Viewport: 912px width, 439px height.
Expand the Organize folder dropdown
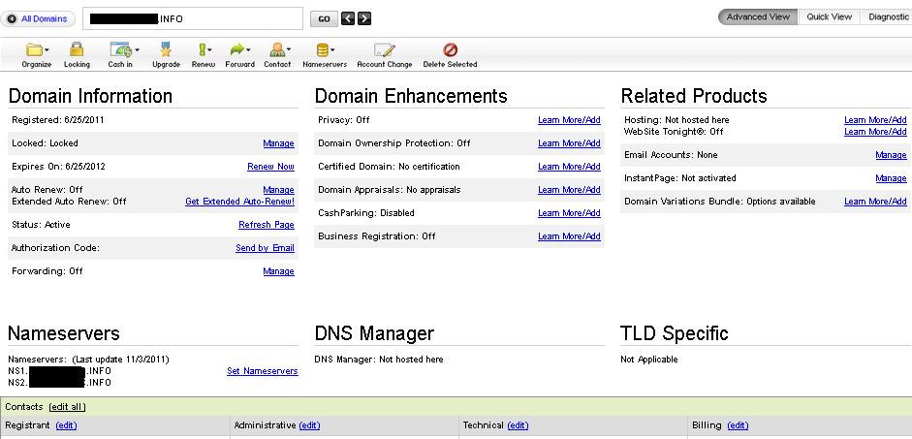[48, 50]
